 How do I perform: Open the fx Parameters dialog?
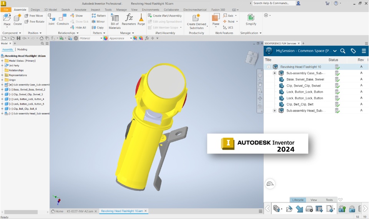[129, 19]
